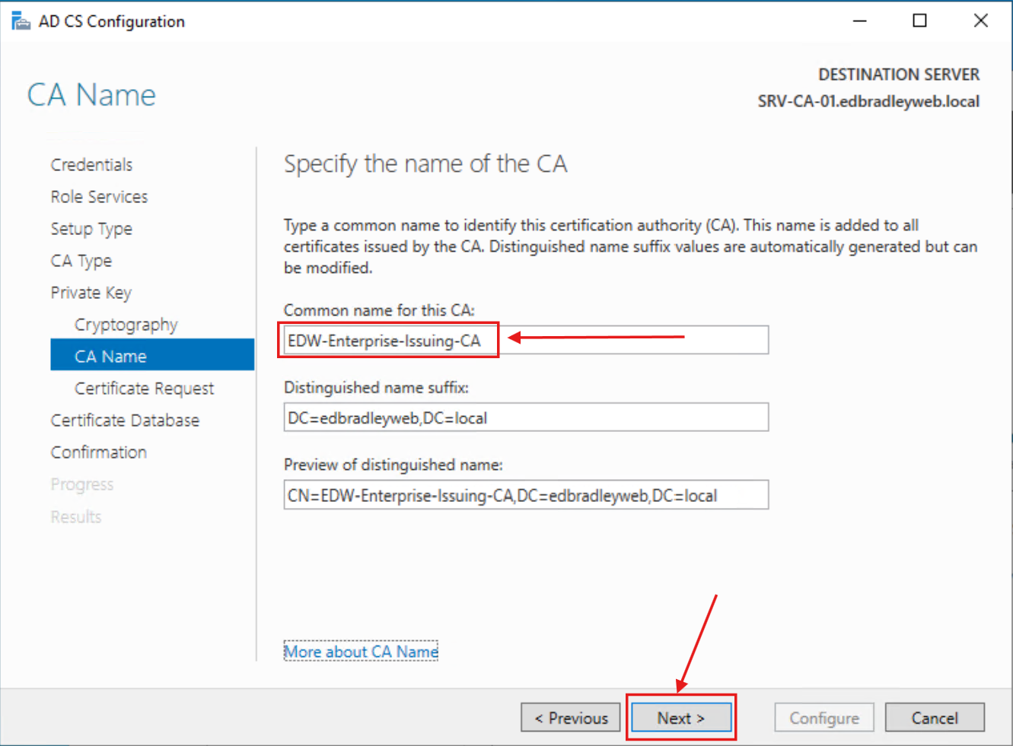This screenshot has height=746, width=1013.
Task: Click the Previous button
Action: 570,717
